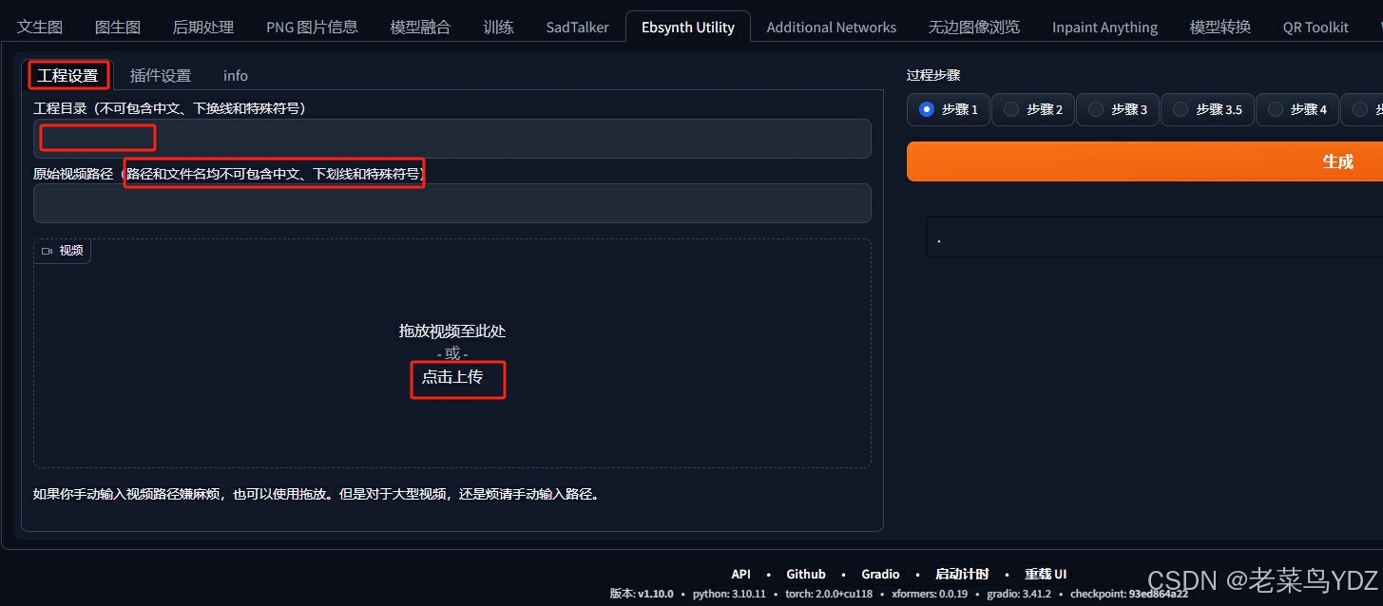The height and width of the screenshot is (606, 1383).
Task: Click 重载 UI footer link
Action: pyautogui.click(x=1046, y=574)
